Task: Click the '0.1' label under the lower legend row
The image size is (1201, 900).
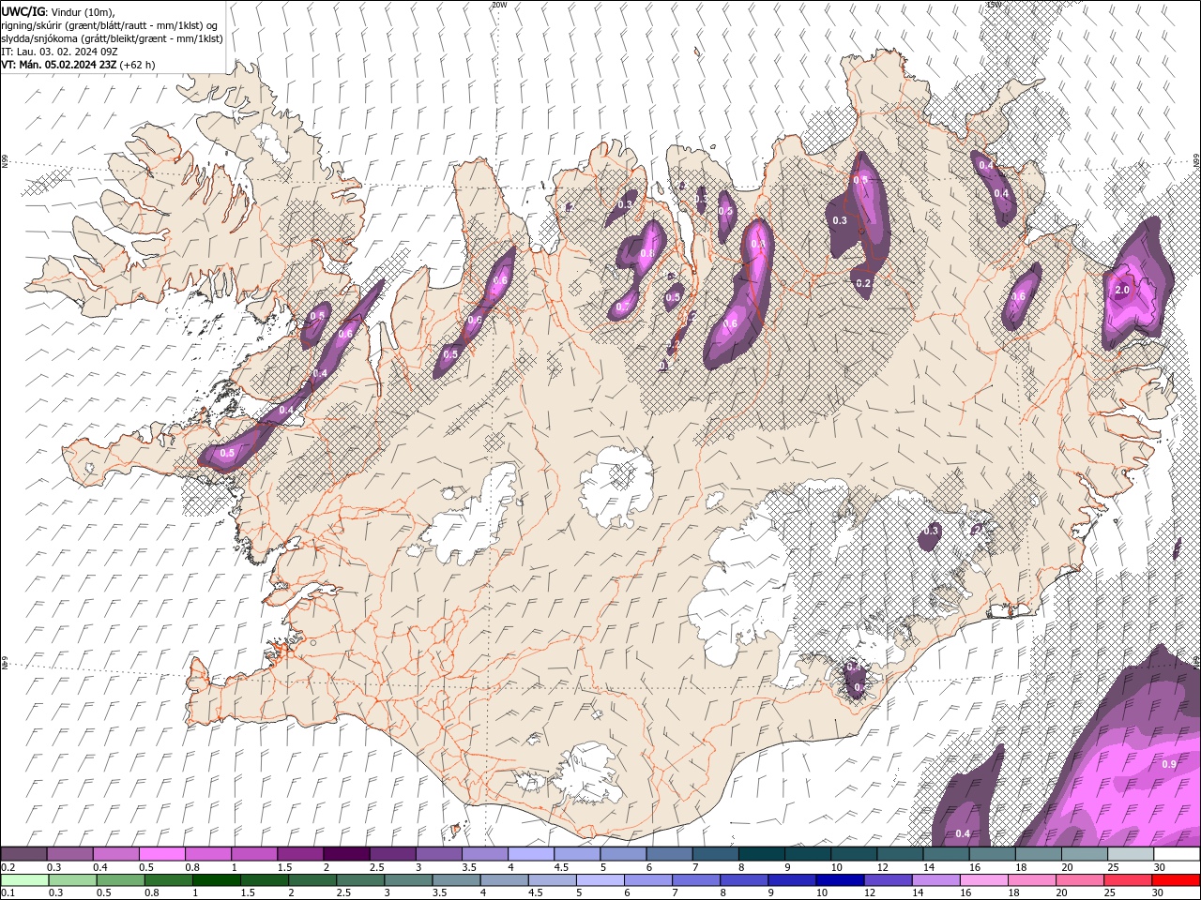Action: coord(7,893)
